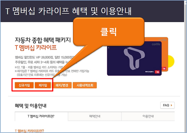This screenshot has width=187, height=133.
Task: Click the 재가입은 T 멤버십 카라이프 note line
Action: click(52, 71)
